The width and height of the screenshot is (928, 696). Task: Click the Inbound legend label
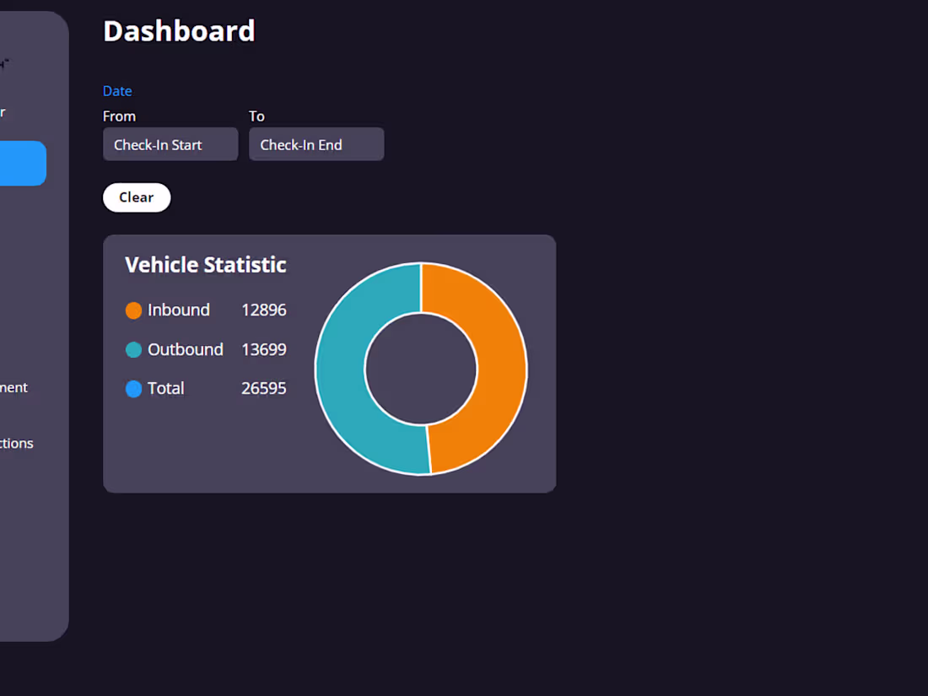point(179,310)
